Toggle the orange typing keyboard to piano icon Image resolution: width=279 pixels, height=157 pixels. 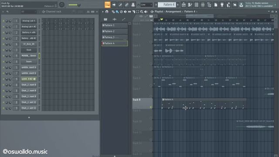pos(108,5)
